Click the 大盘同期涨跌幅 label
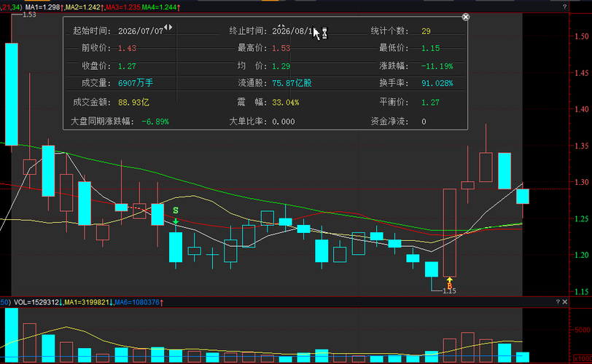 [x=102, y=122]
